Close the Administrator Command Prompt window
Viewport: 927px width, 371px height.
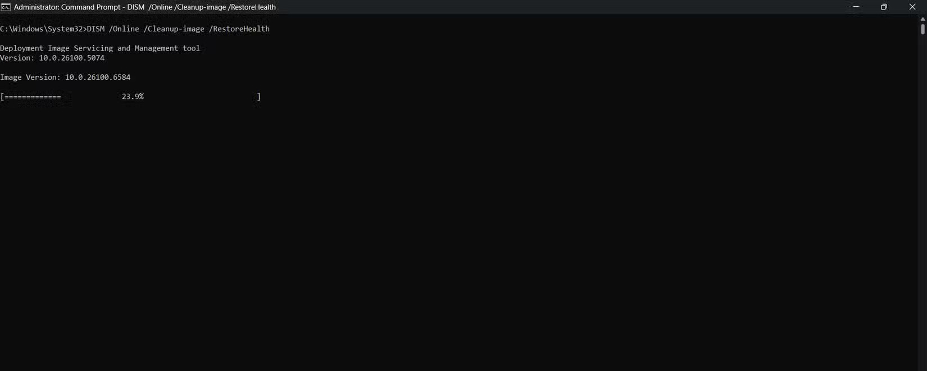click(912, 7)
